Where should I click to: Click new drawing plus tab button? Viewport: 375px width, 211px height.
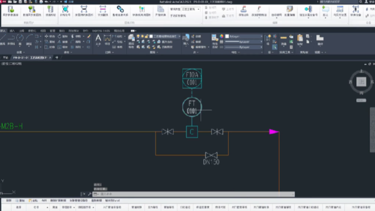coord(57,57)
